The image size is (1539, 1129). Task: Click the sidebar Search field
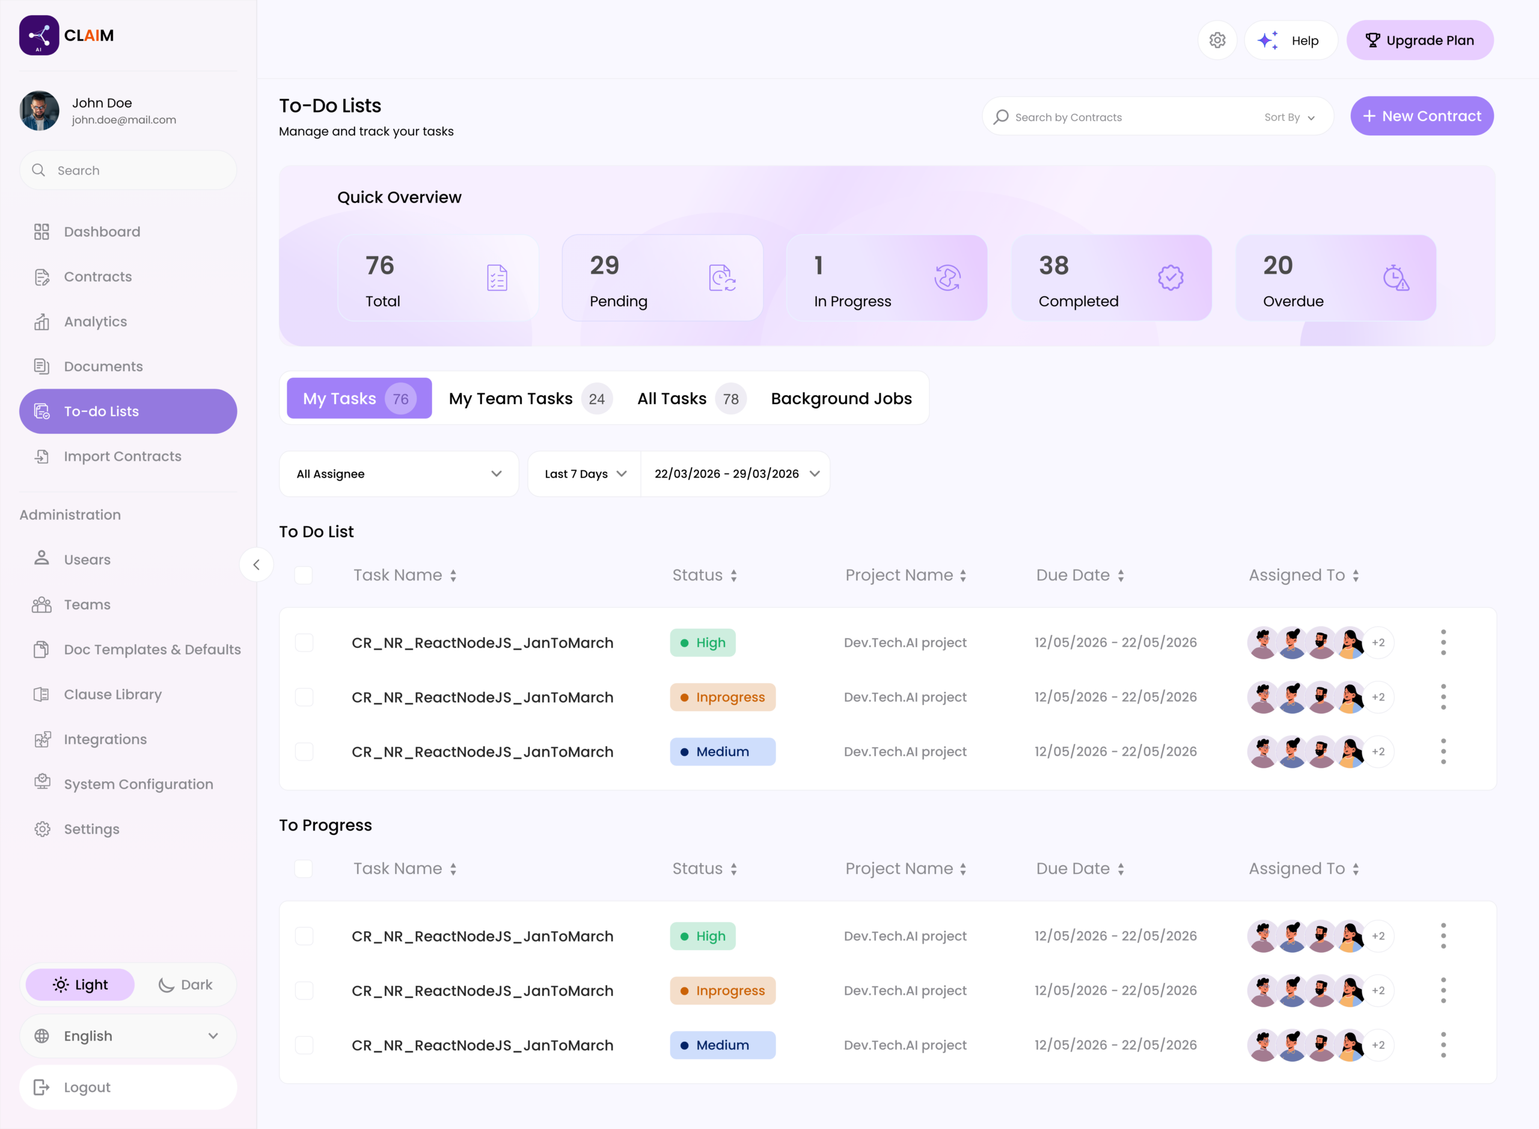click(x=127, y=170)
